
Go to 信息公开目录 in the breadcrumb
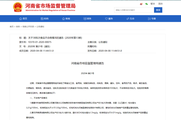pos(28,27)
